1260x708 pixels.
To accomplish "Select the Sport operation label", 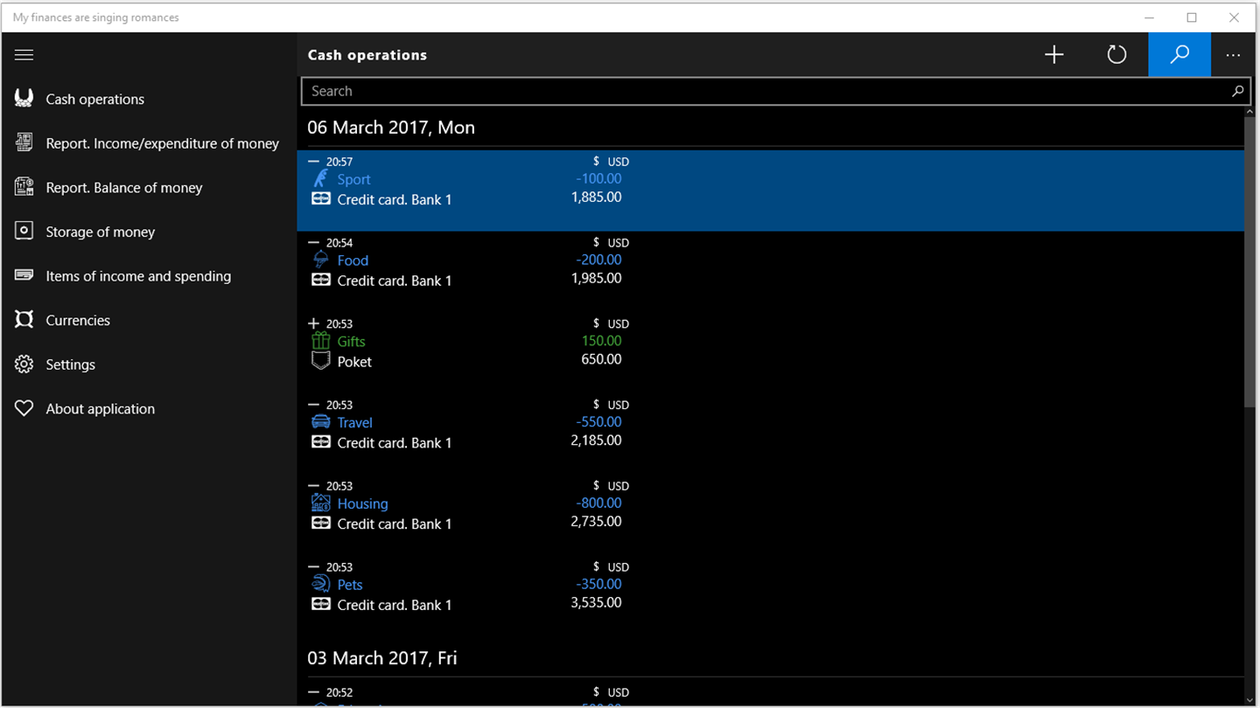I will point(353,179).
